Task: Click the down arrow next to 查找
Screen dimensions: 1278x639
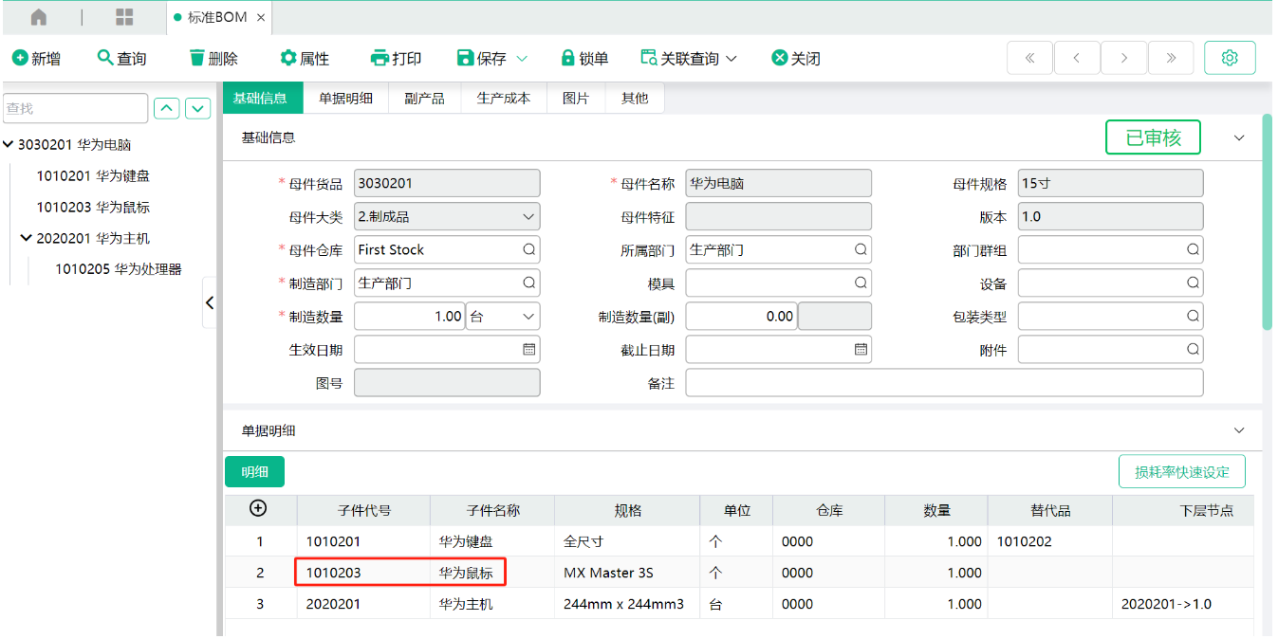Action: click(197, 108)
